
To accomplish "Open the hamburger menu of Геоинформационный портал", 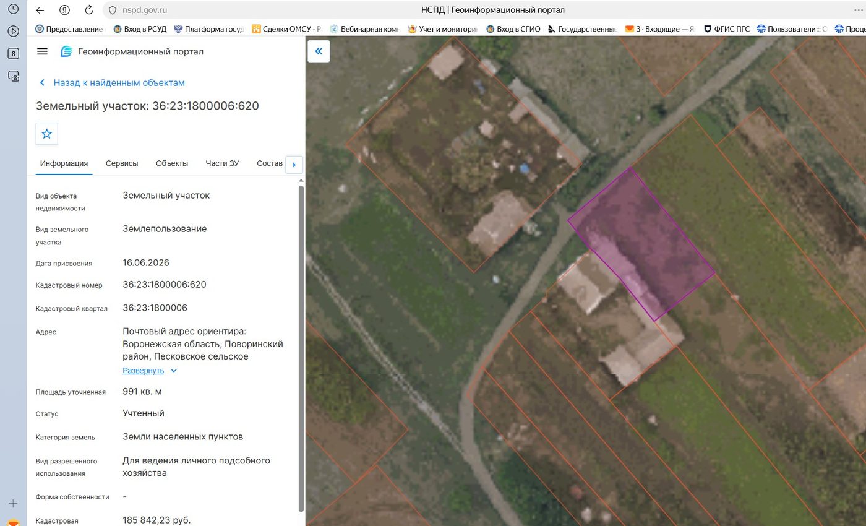I will 42,51.
